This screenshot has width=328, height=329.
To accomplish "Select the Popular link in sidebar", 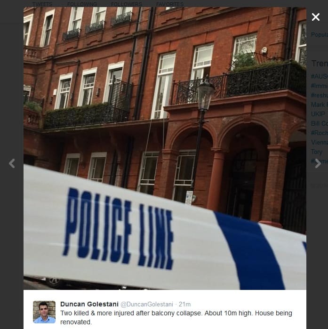I will pos(320,35).
